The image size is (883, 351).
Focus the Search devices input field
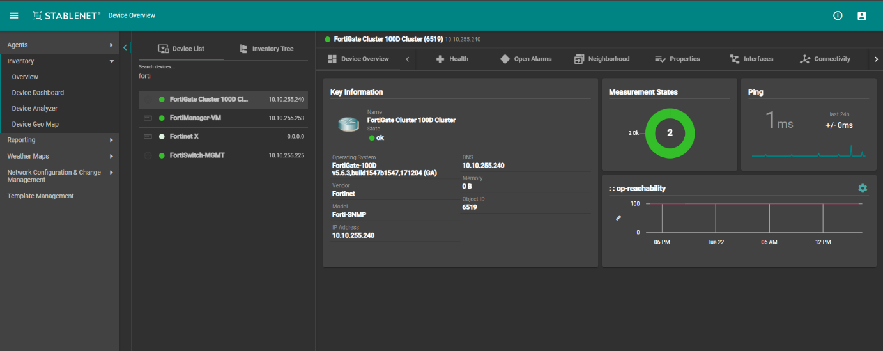click(223, 75)
